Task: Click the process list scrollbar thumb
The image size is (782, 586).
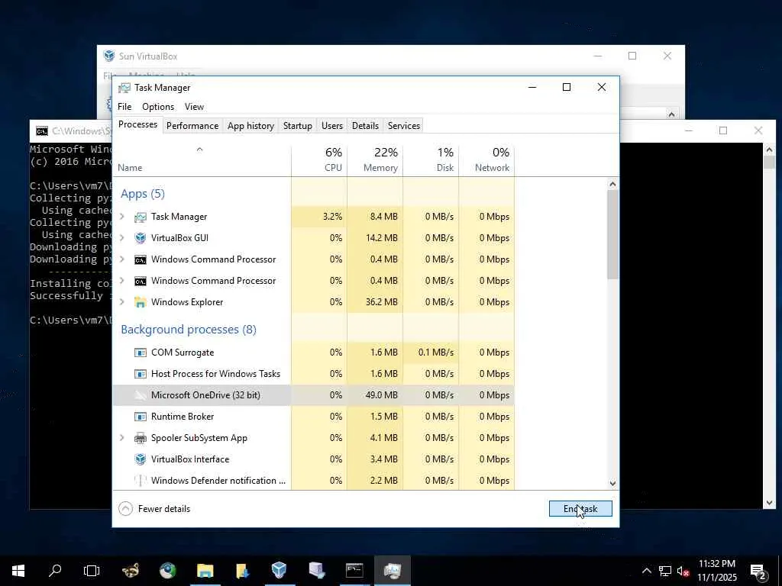Action: 612,234
